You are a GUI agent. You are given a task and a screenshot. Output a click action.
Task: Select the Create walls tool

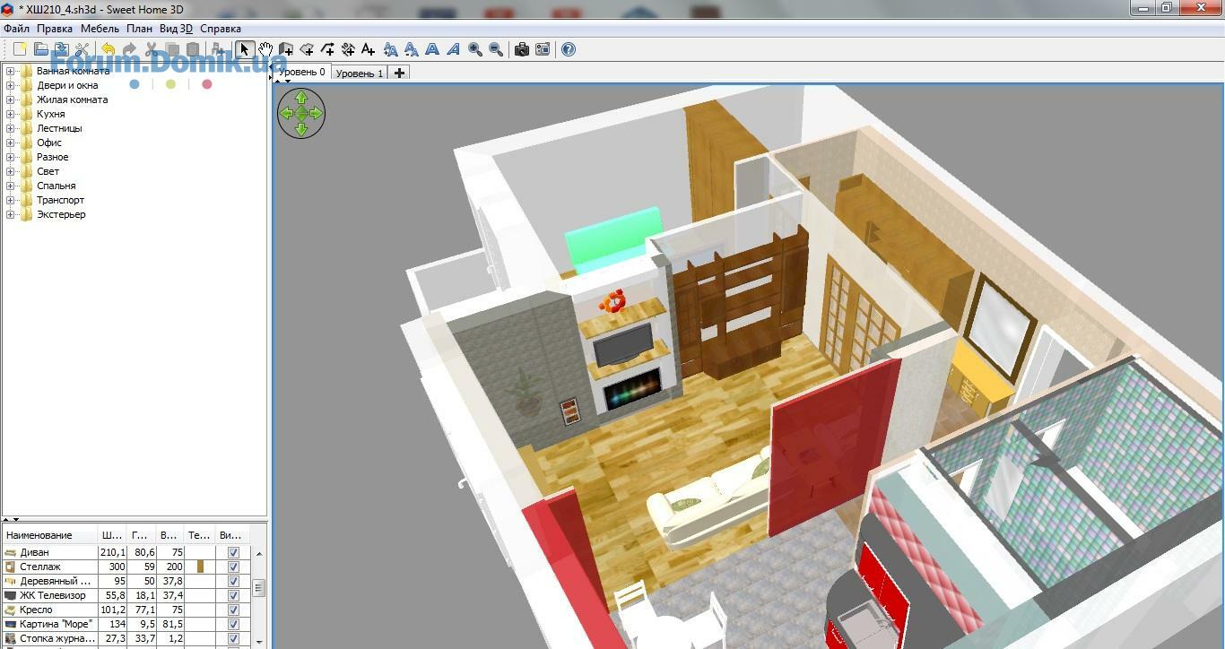coord(286,49)
